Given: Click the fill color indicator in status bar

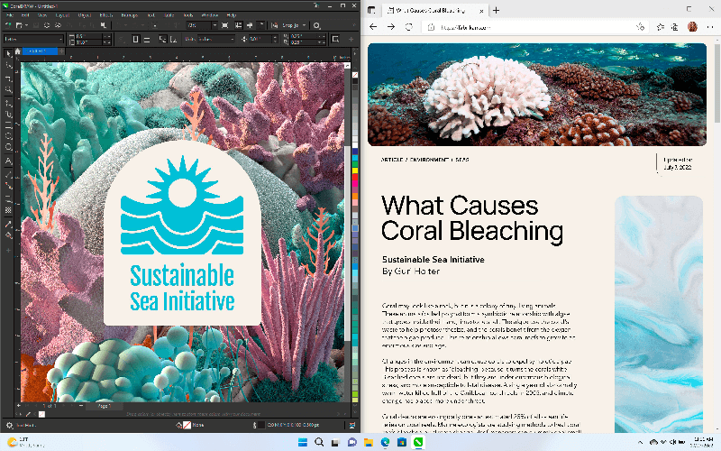Looking at the screenshot, I should (187, 424).
